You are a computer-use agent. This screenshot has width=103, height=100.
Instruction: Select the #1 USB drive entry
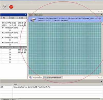pos(10,28)
